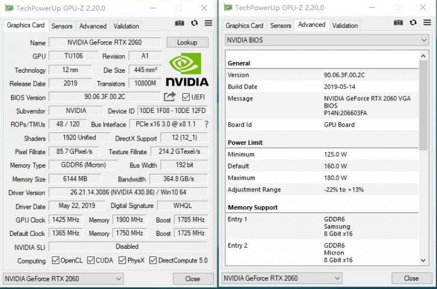Click Maximum power limit 180.0 W

[x=335, y=178]
